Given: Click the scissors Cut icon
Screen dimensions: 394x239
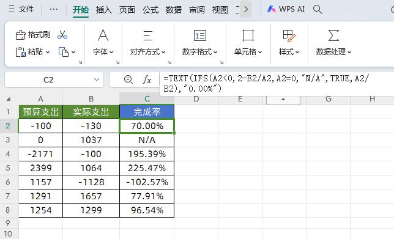Looking at the screenshot, I should [x=62, y=35].
